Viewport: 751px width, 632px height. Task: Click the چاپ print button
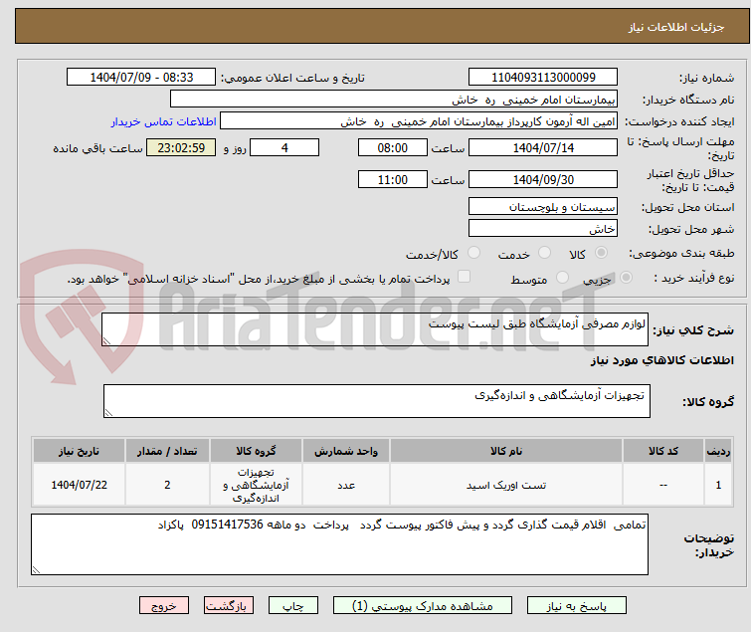(x=293, y=606)
